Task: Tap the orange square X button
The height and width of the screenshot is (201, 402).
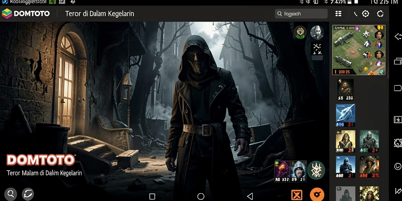Action: tap(297, 196)
